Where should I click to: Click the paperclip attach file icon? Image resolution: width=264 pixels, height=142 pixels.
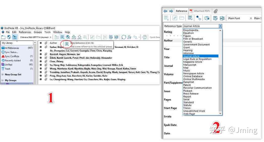[216, 11]
